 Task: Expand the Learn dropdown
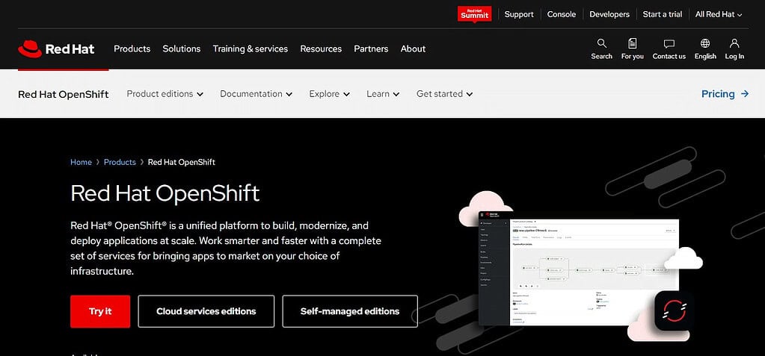383,94
